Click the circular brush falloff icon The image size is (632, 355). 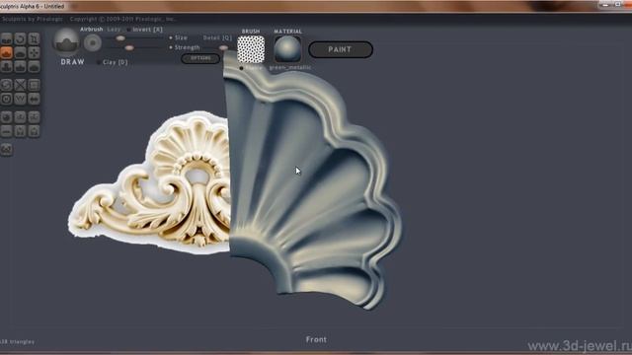[x=93, y=42]
